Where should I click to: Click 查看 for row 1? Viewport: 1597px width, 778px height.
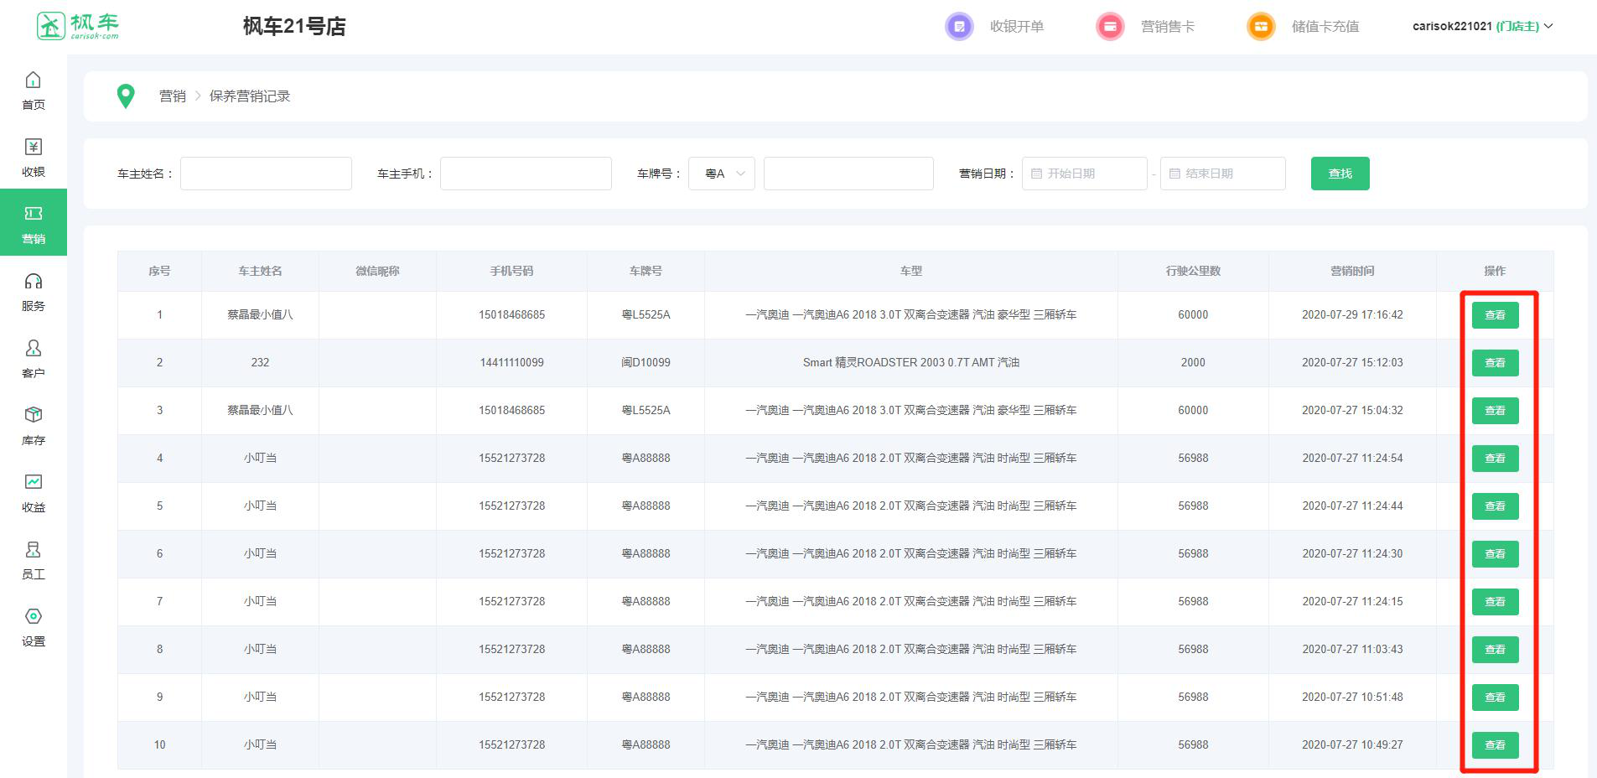coord(1495,315)
